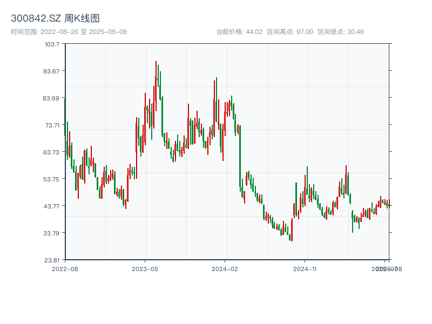Click x-axis date label 2024-11

click(x=305, y=269)
